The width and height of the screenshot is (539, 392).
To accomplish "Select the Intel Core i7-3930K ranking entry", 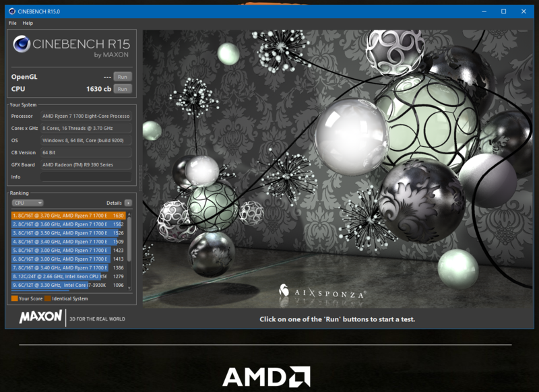I will click(x=67, y=285).
